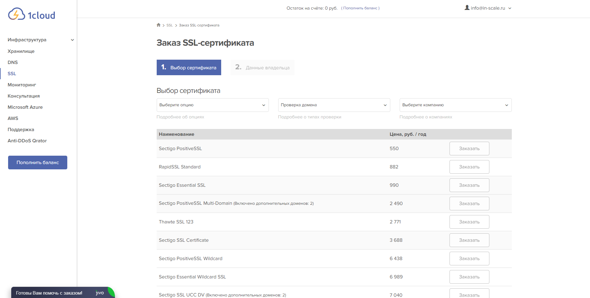Open account dropdown next to info@in-scale.ru
This screenshot has width=590, height=298.
510,8
